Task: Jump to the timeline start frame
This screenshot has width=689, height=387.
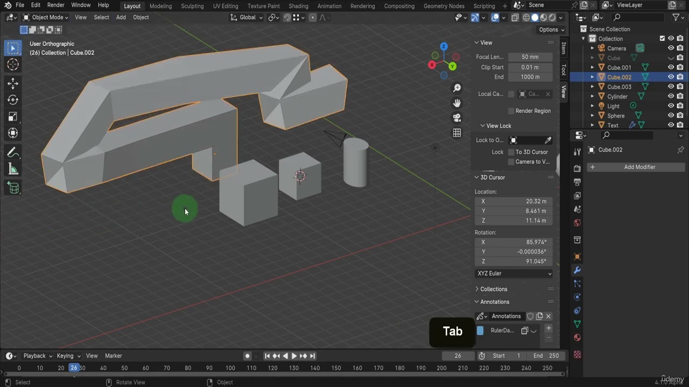Action: (267, 356)
